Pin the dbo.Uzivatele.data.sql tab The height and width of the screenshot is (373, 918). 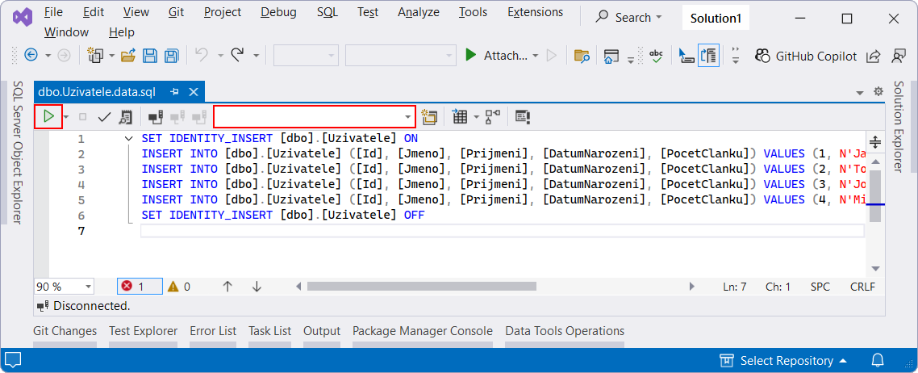[174, 92]
